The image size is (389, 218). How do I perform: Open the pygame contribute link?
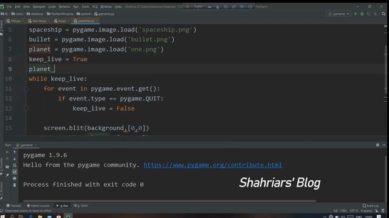tap(213, 165)
